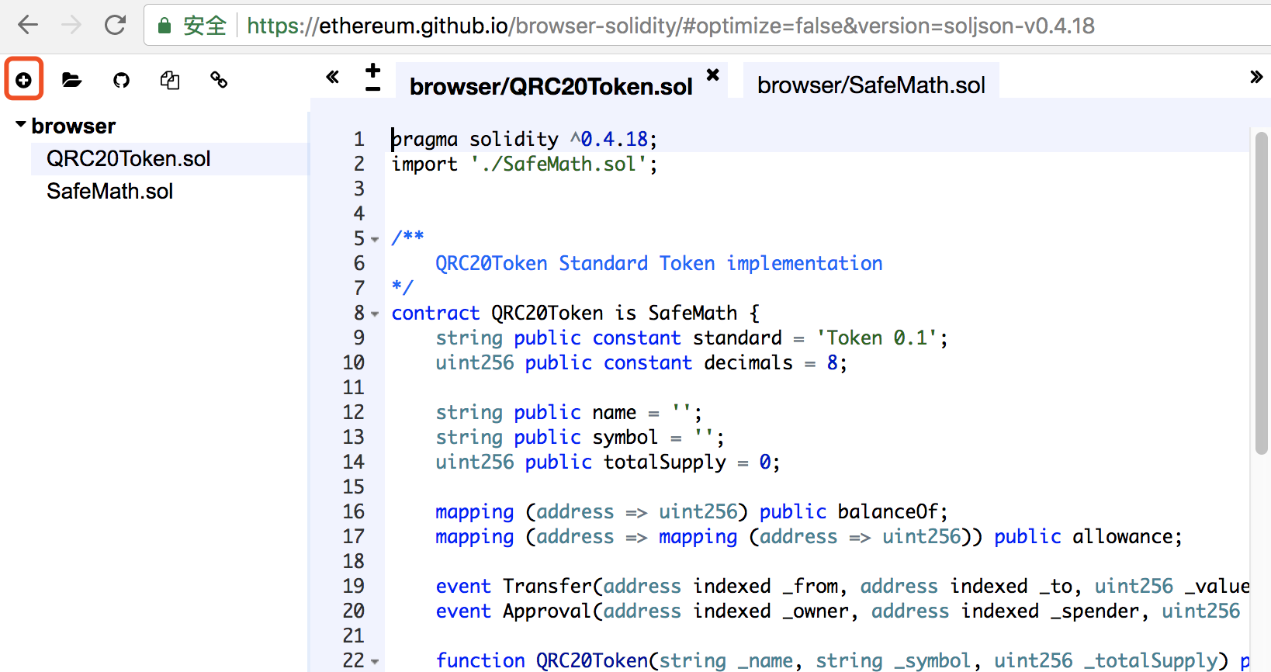Click line number 12 in gutter
This screenshot has height=672, width=1271.
point(353,412)
